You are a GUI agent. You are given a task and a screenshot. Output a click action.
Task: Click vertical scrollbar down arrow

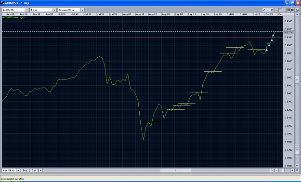tap(297, 145)
